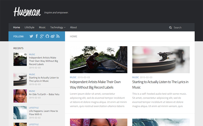Screen dimensions: 203x126
Task: Open 'Starting to Actually Listen' main headline
Action: (x=160, y=84)
